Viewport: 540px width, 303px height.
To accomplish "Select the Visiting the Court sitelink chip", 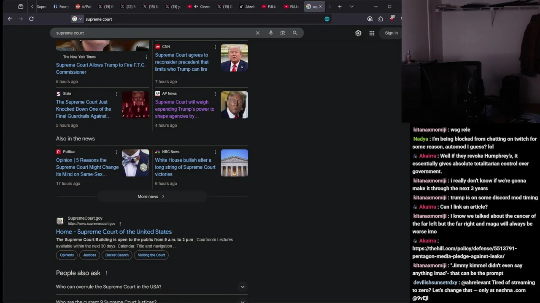I will [x=151, y=255].
